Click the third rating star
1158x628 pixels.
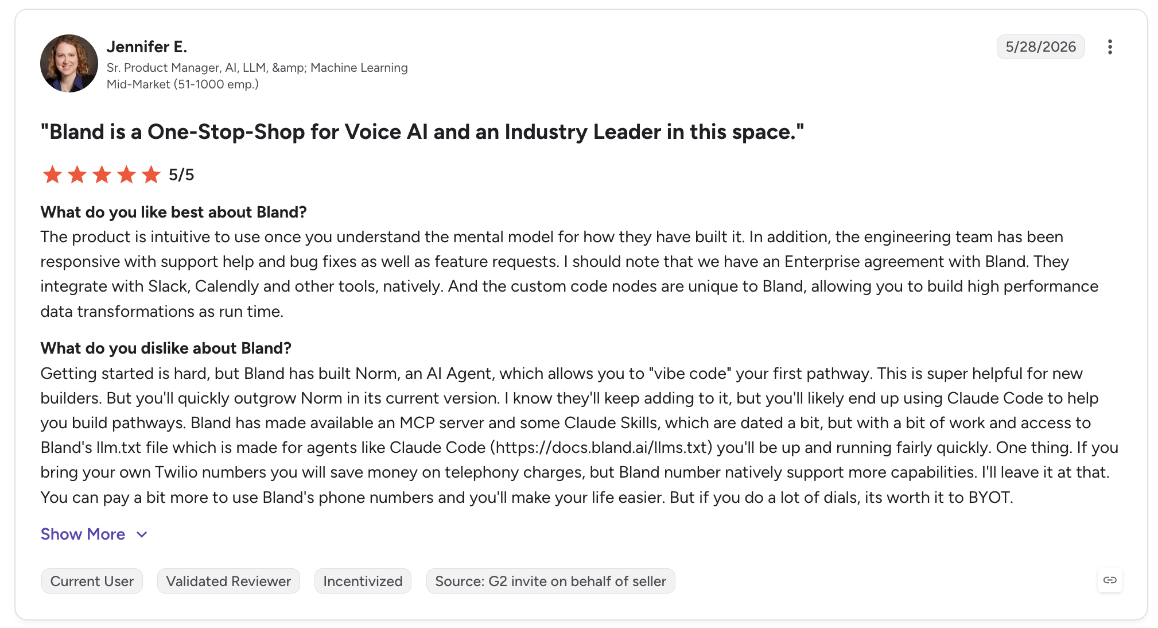pyautogui.click(x=102, y=175)
